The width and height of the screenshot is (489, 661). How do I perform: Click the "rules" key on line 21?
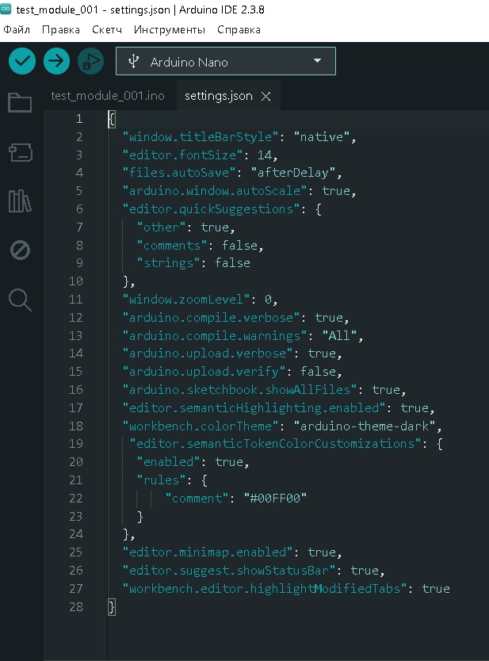pyautogui.click(x=161, y=480)
